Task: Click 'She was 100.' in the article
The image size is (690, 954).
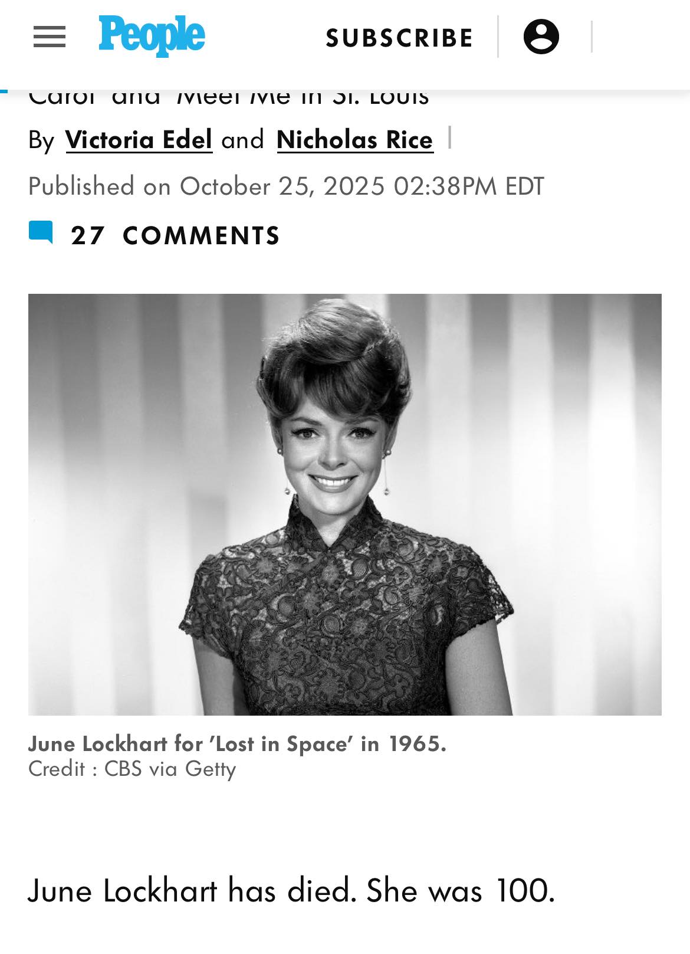Action: coord(461,890)
